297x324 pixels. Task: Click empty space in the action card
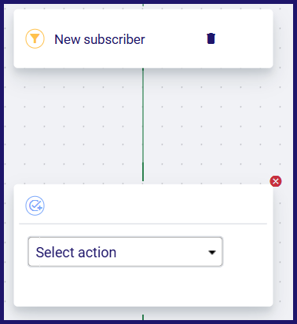[143, 286]
